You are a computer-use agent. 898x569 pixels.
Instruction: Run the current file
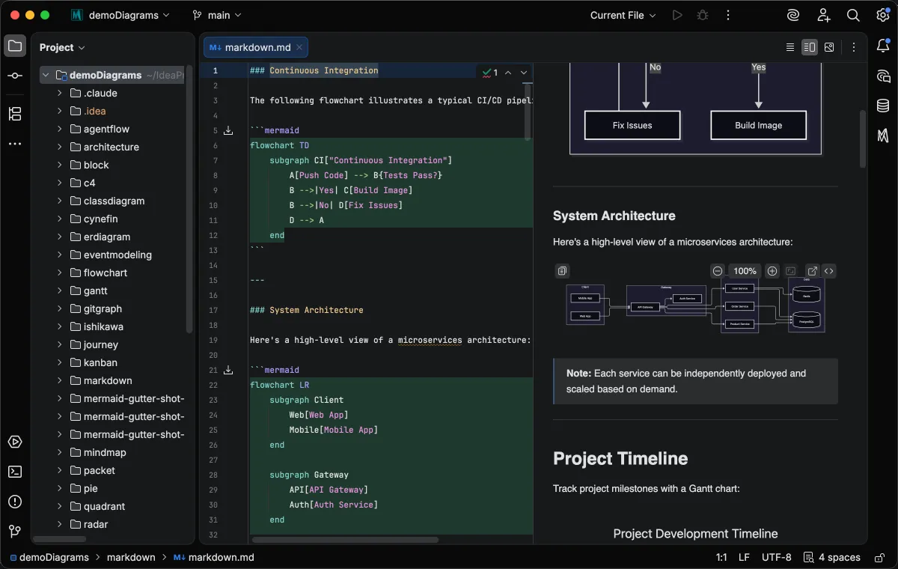coord(677,15)
